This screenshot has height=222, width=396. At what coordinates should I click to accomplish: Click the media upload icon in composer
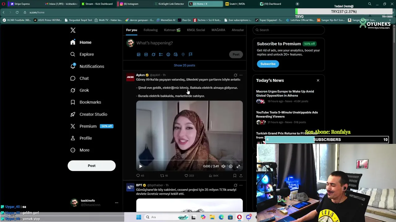(x=139, y=54)
